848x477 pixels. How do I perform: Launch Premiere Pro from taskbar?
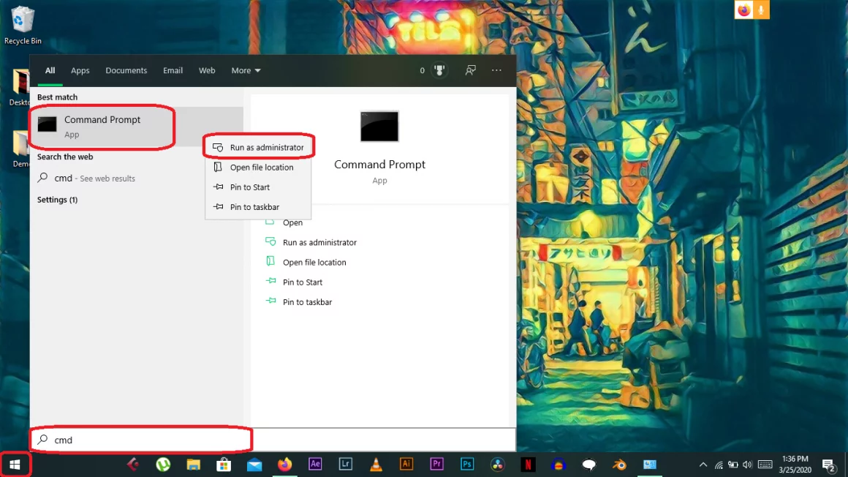click(436, 465)
